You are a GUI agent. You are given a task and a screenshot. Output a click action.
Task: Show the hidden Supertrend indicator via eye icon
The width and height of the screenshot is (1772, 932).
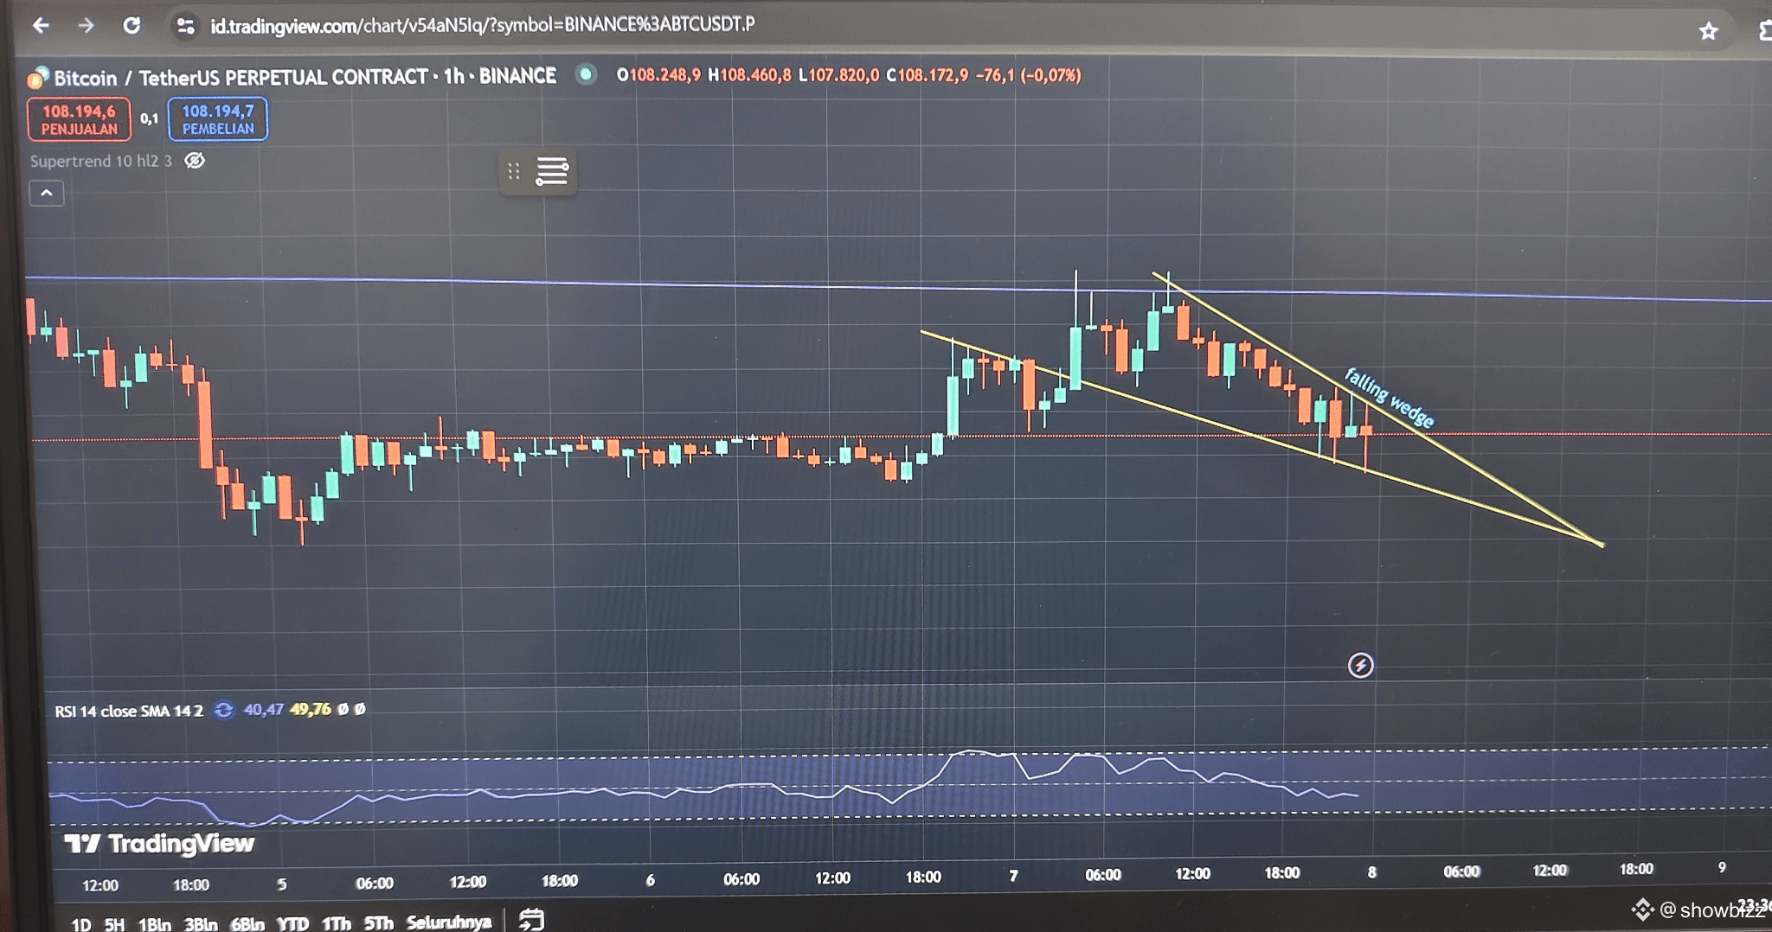pyautogui.click(x=195, y=161)
